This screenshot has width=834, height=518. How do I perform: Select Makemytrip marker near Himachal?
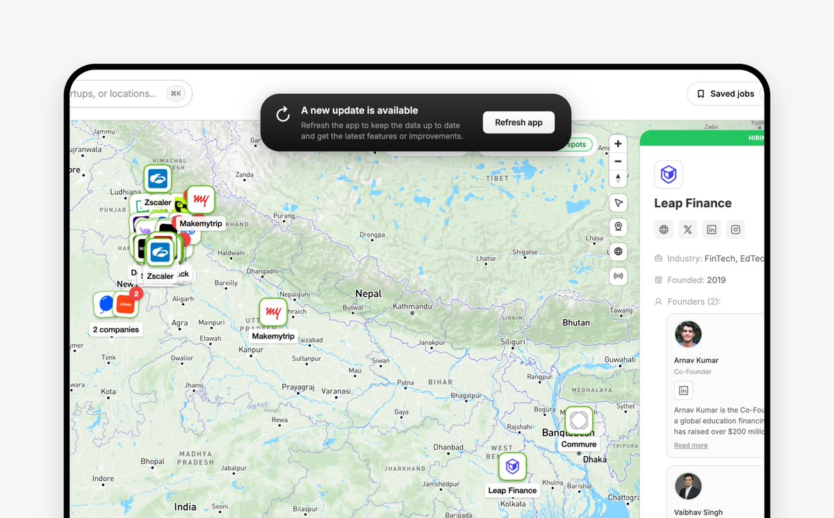point(201,200)
